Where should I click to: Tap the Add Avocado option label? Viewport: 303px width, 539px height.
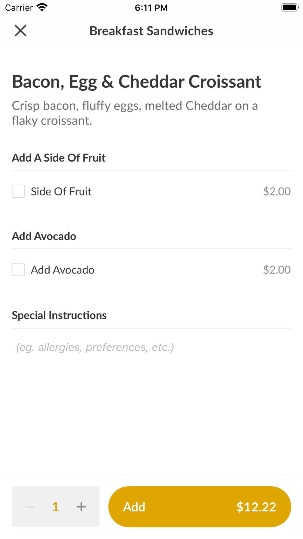tap(62, 270)
